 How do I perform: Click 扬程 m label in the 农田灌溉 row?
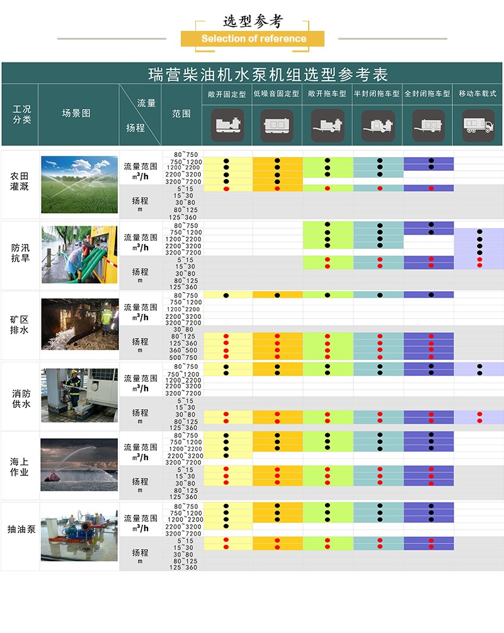click(x=140, y=204)
